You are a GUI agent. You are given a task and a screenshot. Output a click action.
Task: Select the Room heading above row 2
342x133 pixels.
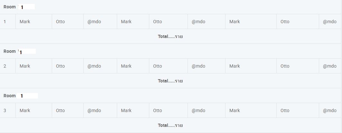pyautogui.click(x=10, y=51)
